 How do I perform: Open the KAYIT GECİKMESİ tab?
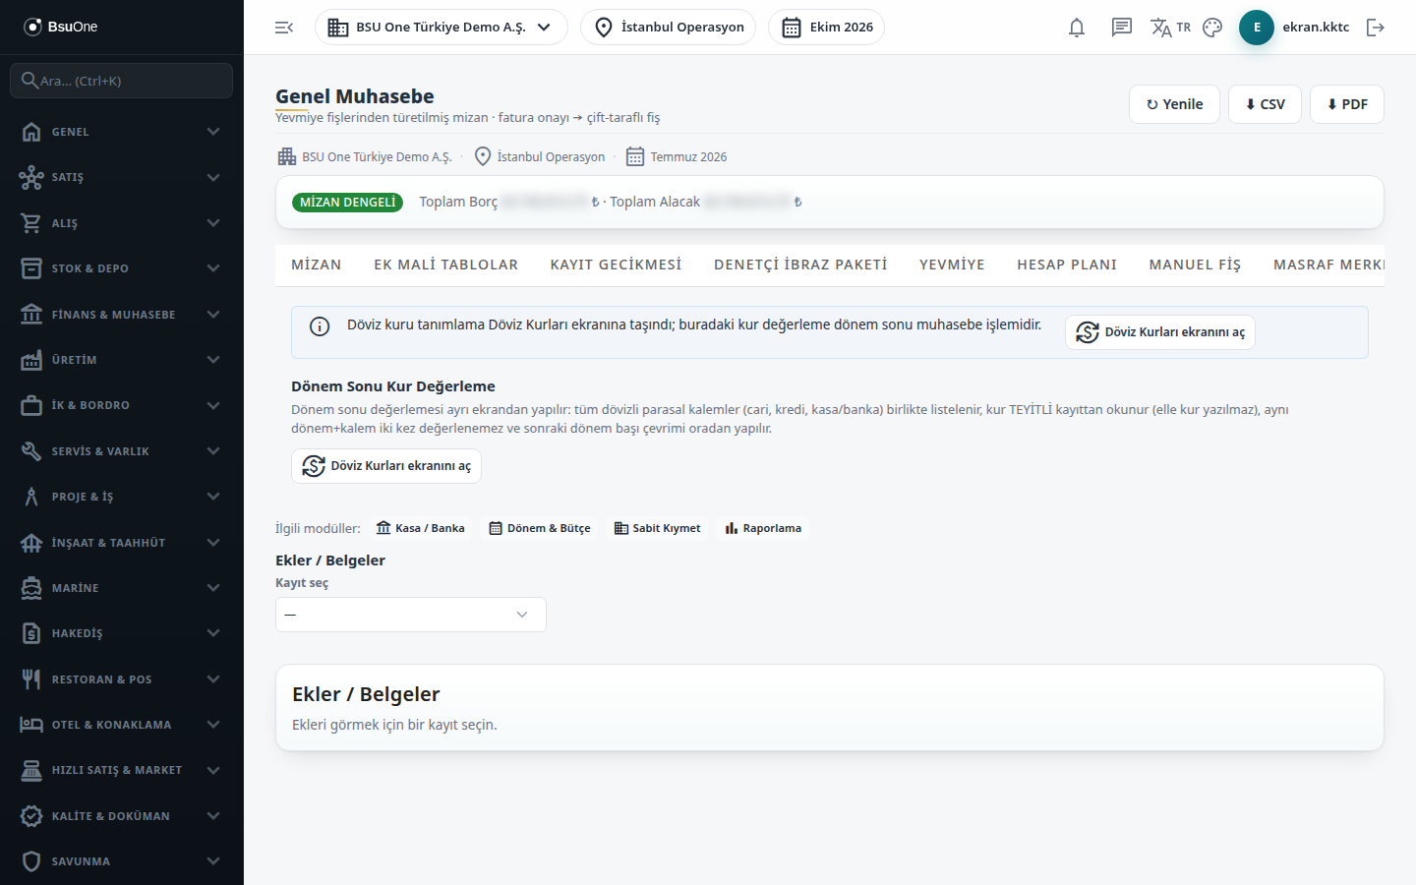(617, 265)
